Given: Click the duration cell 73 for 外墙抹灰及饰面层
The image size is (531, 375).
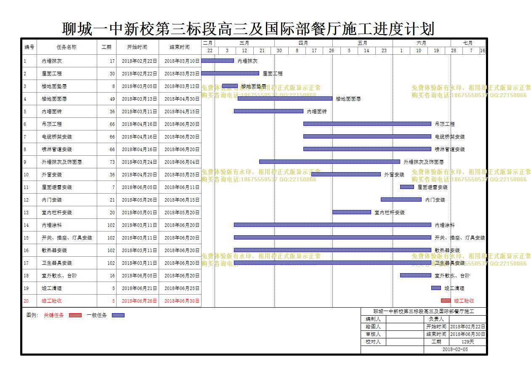Looking at the screenshot, I should coord(107,162).
